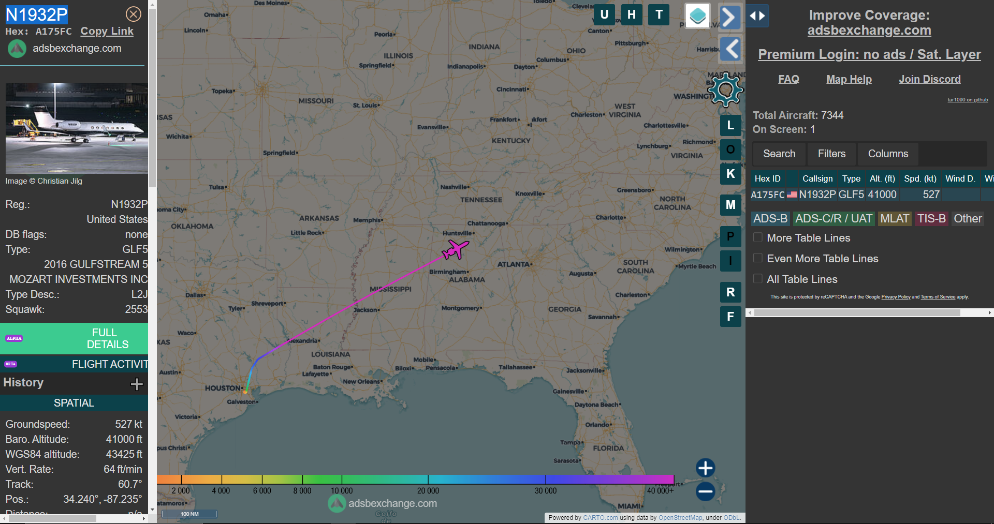Toggle the O map button

[730, 149]
